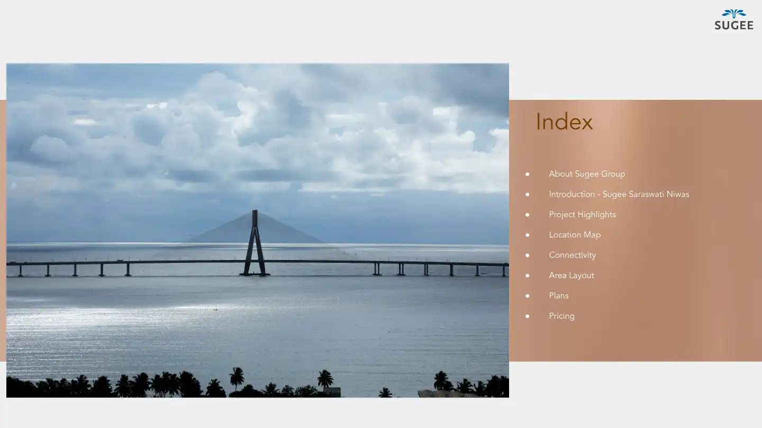Open the Plans index entry
Viewport: 762px width, 428px height.
click(558, 296)
